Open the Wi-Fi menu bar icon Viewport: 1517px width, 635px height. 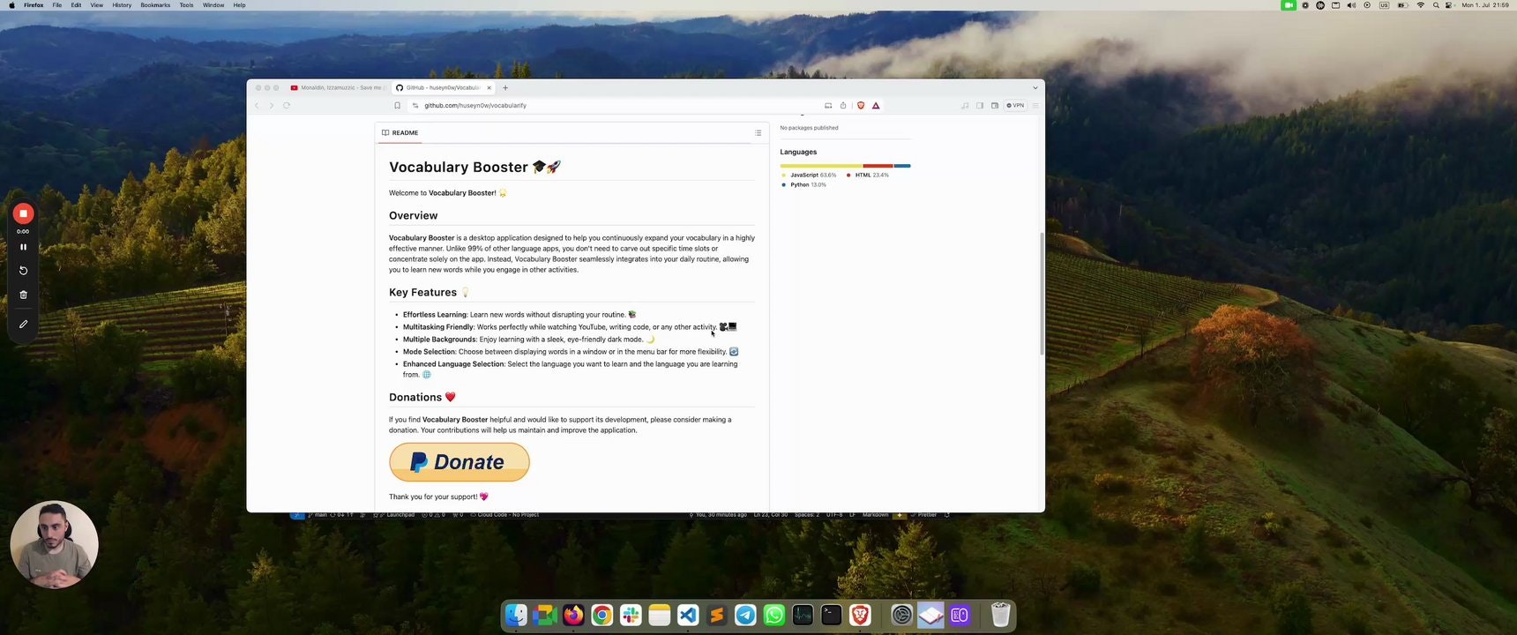pyautogui.click(x=1421, y=5)
